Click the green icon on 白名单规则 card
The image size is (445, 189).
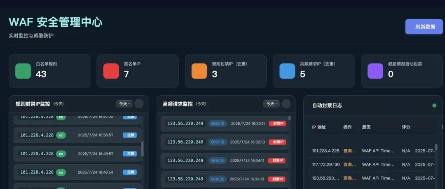23,71
